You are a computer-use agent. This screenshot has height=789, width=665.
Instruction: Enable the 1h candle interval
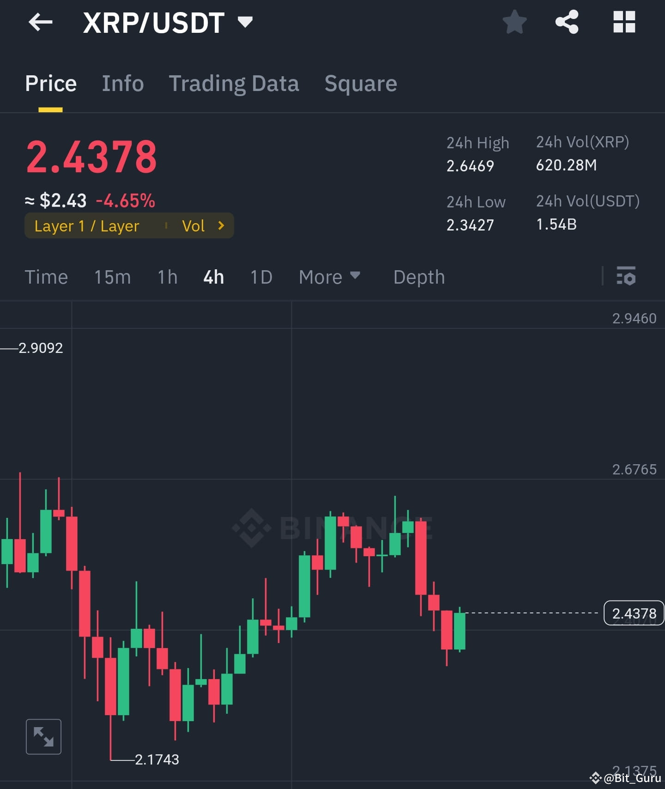click(167, 277)
